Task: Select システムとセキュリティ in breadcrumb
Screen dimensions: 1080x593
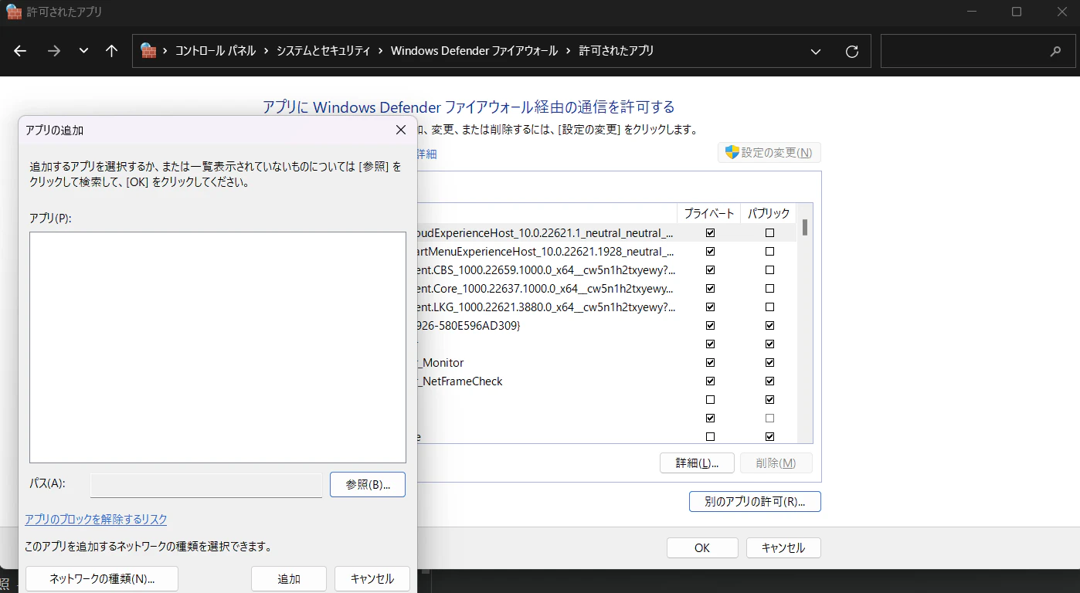Action: pos(323,51)
